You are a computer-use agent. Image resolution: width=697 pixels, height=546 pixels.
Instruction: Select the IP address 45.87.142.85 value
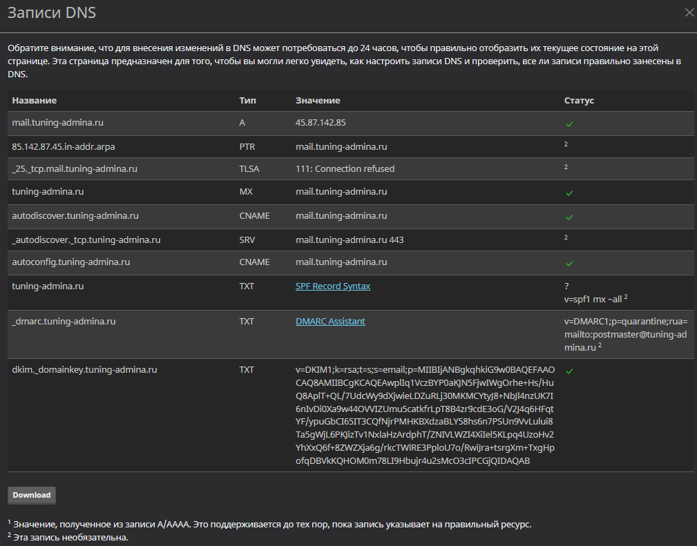pyautogui.click(x=321, y=123)
